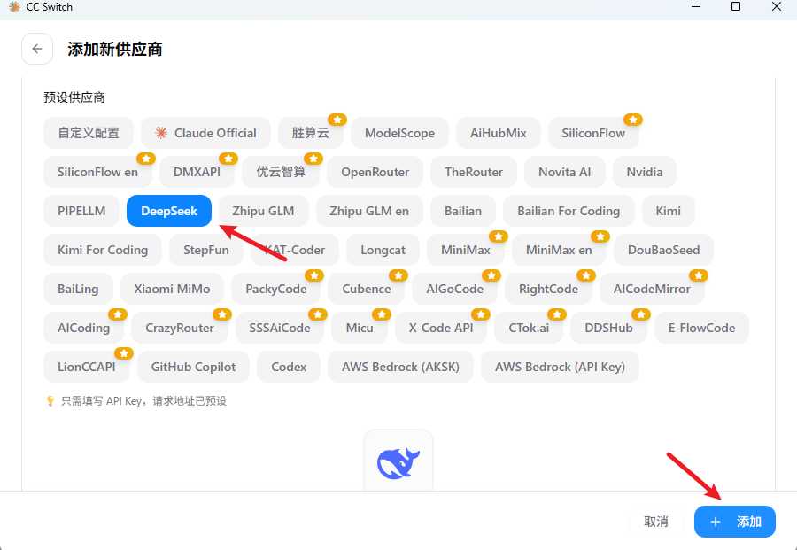Confirm with the 添加 button
Viewport: 797px width, 550px height.
[734, 522]
